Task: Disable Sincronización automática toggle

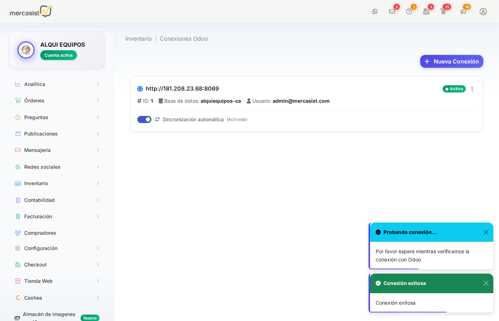Action: [144, 119]
